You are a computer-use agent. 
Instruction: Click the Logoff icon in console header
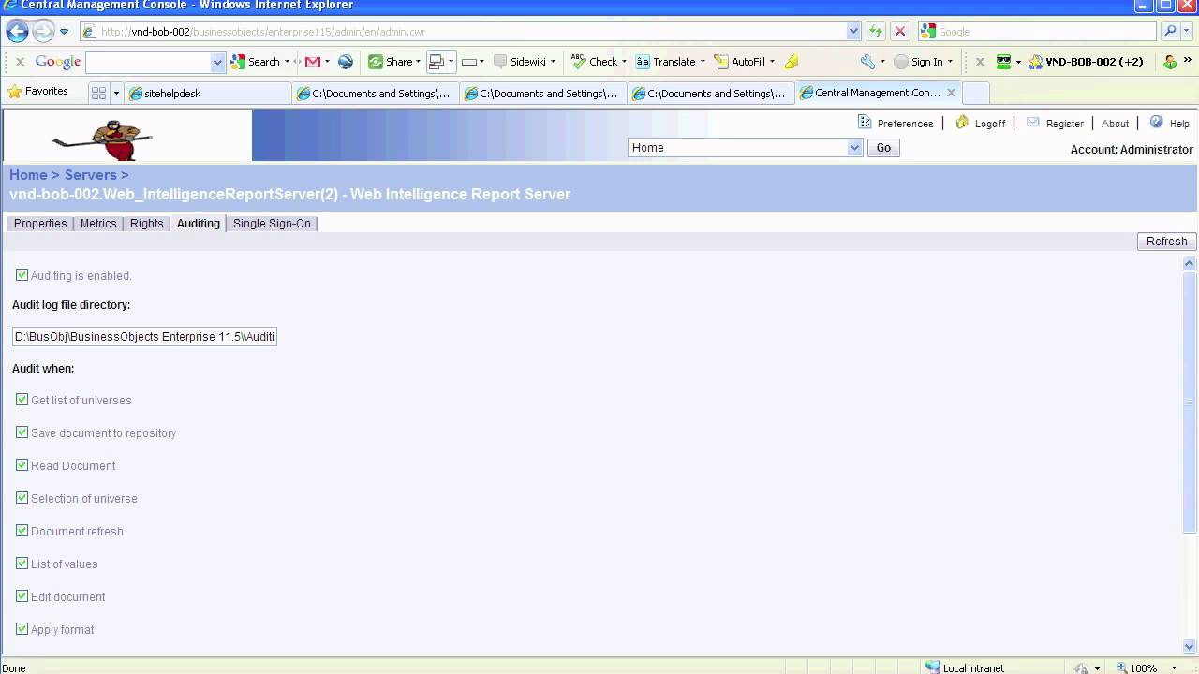(962, 123)
